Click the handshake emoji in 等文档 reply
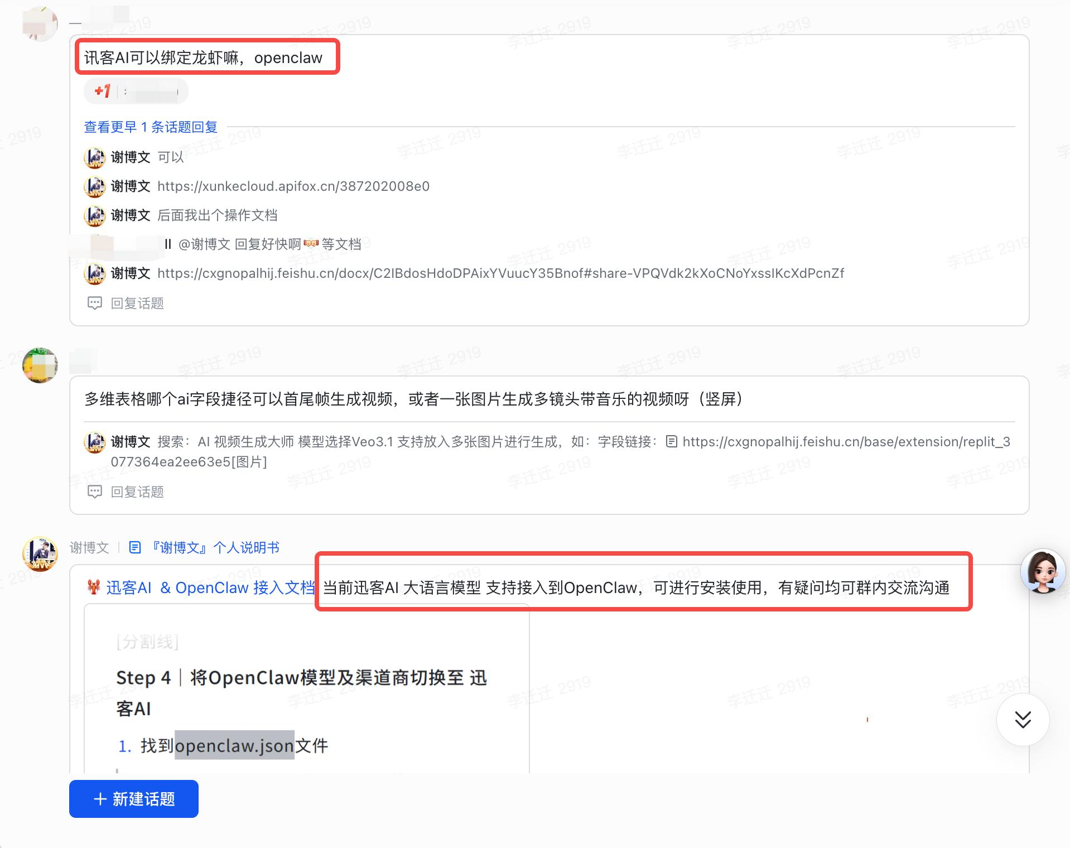The height and width of the screenshot is (848, 1070). click(x=311, y=244)
